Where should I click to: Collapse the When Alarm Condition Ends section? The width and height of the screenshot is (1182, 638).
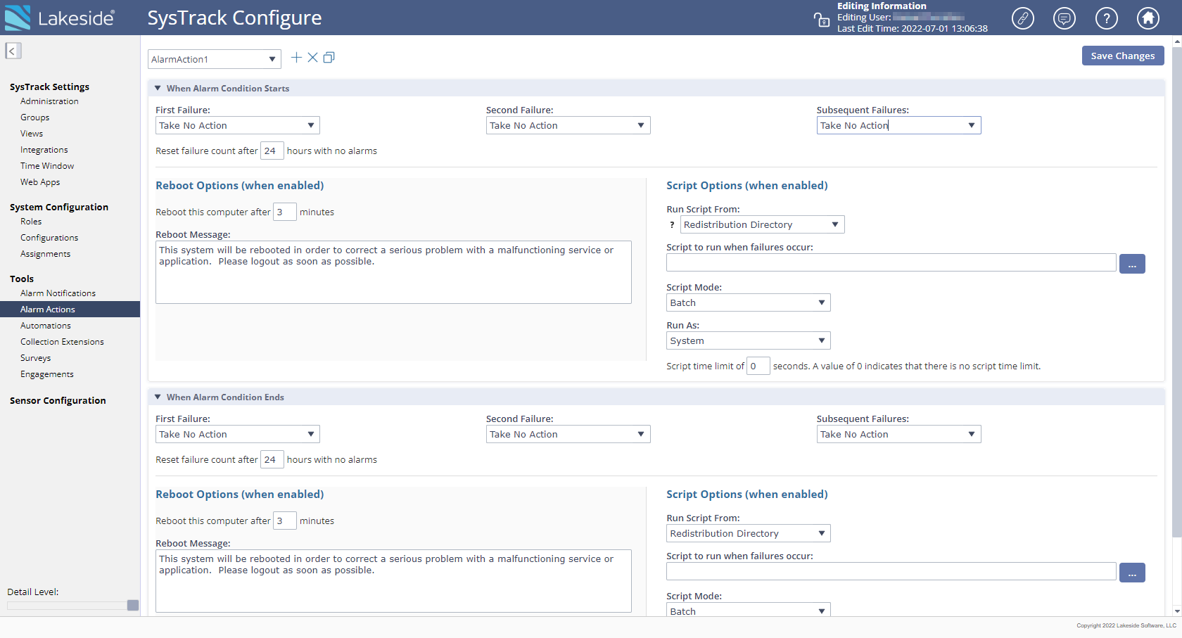[158, 397]
